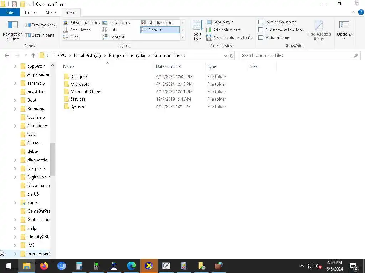Viewport: 365px width, 273px height.
Task: Expand the apppatch tree folder
Action: 15,66
